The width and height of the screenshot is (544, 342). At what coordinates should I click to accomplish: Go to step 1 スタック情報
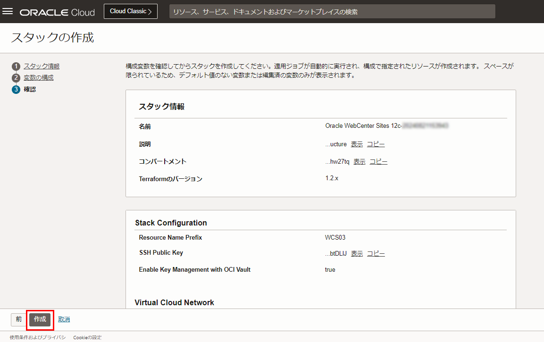tap(42, 66)
